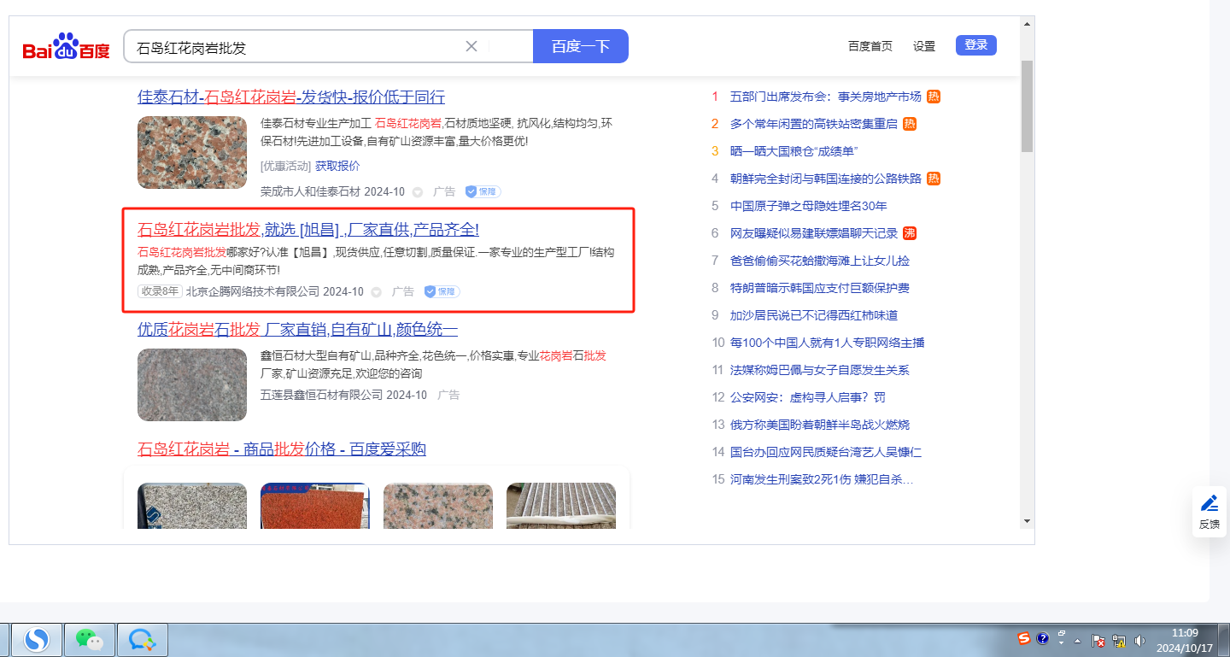Click advertiser name 北京企腾网络技术有限公司
1230x657 pixels.
[253, 291]
